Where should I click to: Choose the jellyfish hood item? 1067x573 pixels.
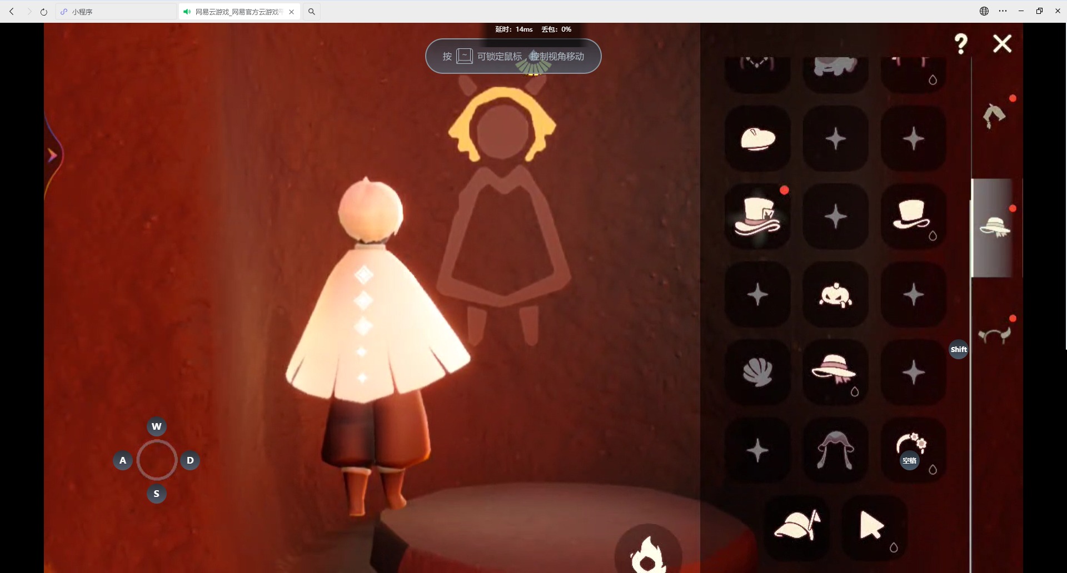click(x=835, y=450)
